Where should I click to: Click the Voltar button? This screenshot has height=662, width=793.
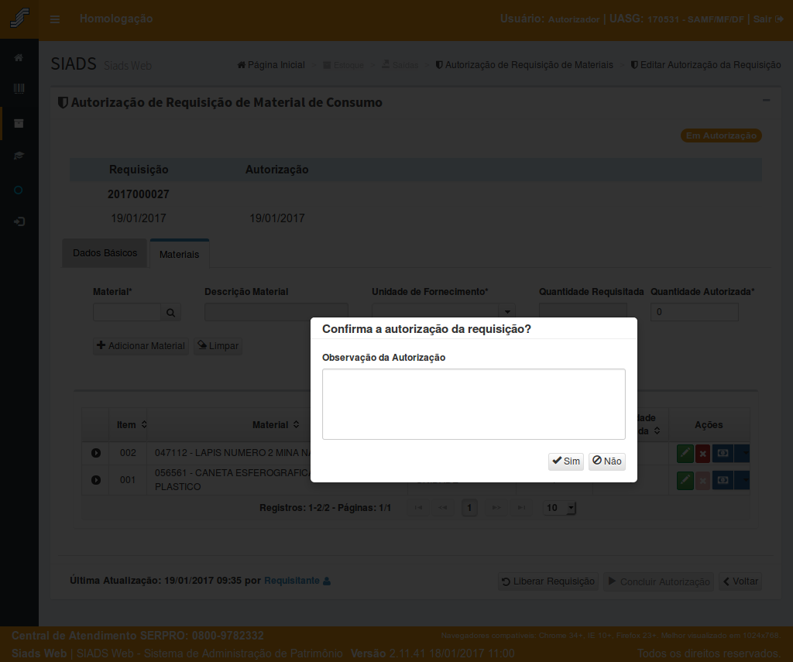pos(741,581)
